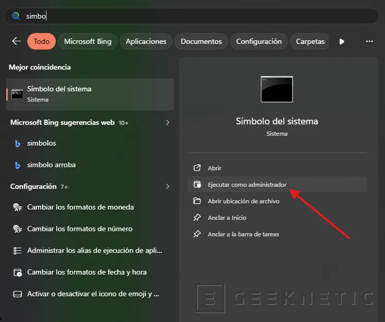Screen dimensions: 385x322
Task: Click the folder icon for file location
Action: pyautogui.click(x=197, y=201)
